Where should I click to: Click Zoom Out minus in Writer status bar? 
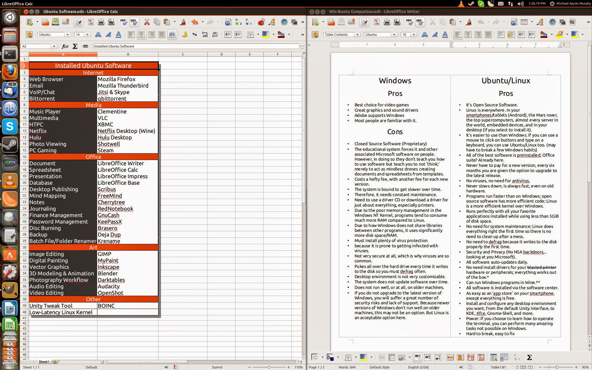pos(540,367)
